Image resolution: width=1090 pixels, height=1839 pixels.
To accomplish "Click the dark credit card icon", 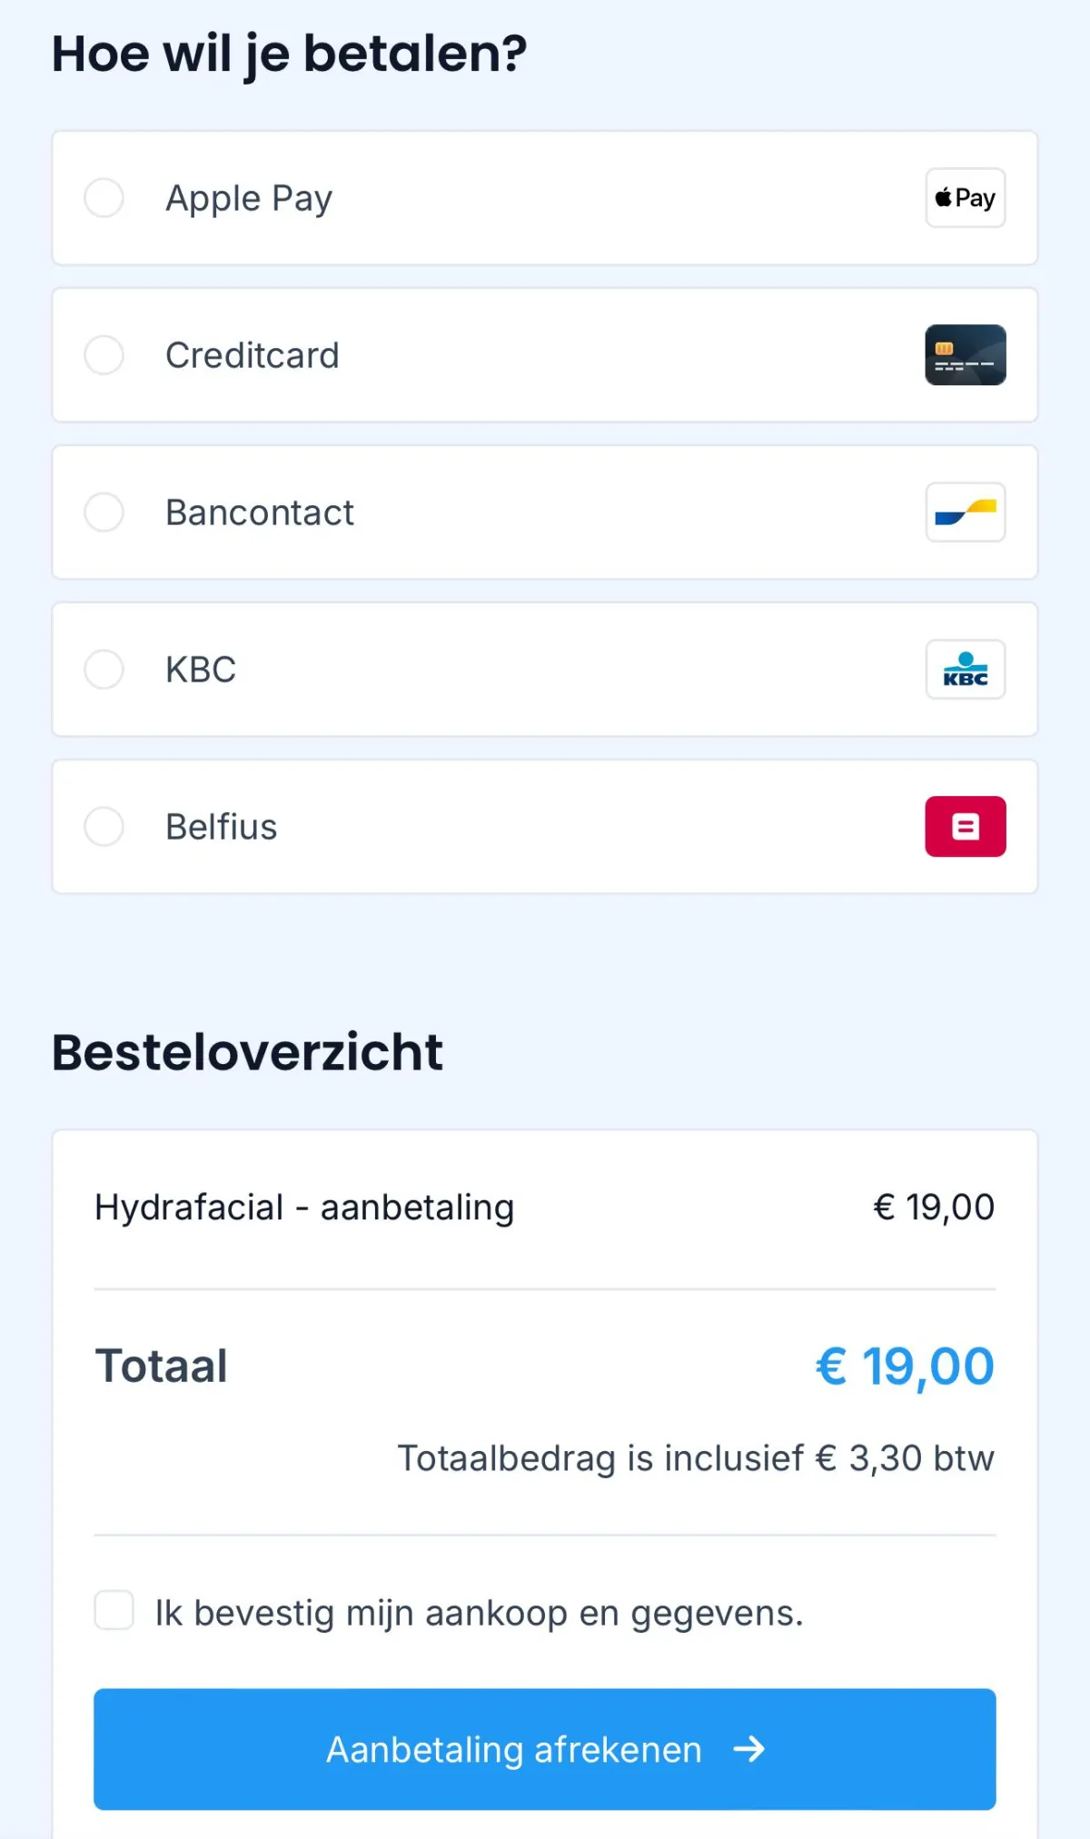I will point(965,355).
